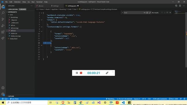187x105 pixels.
Task: Close the Find widget
Action: tap(170, 13)
